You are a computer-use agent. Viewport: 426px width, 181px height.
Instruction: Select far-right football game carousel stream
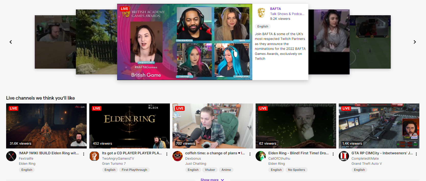pyautogui.click(x=370, y=42)
